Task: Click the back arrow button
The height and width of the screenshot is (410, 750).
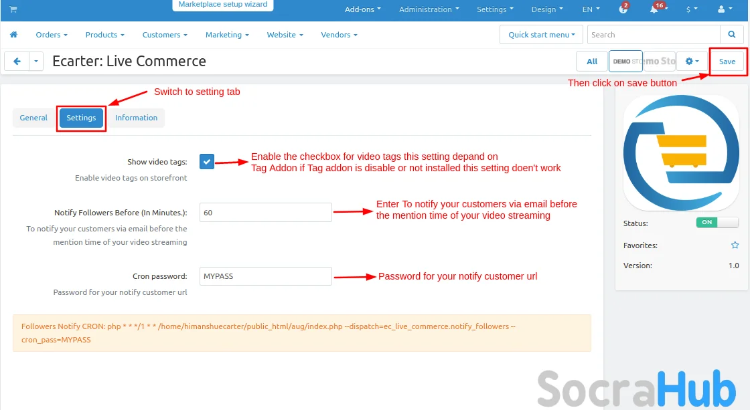Action: click(x=17, y=61)
